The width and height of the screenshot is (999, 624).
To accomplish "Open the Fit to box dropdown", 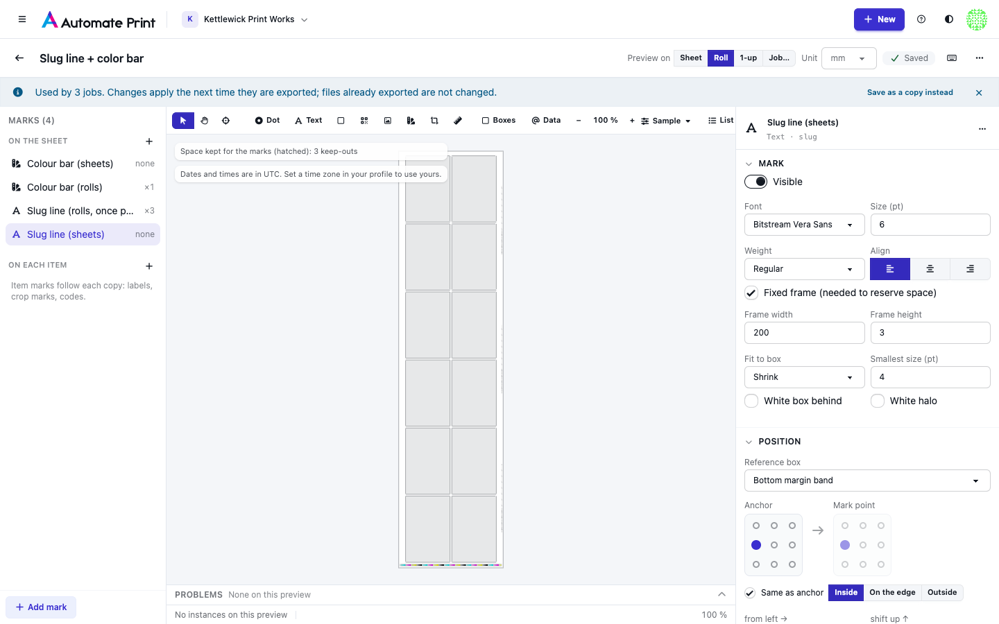I will tap(804, 377).
